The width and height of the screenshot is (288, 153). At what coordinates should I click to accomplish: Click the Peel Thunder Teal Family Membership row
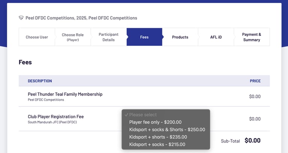[65, 94]
